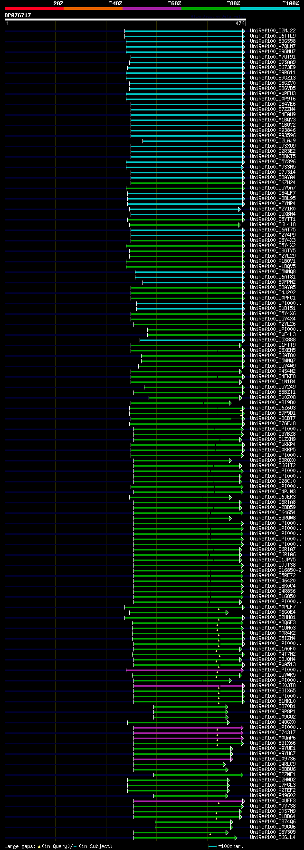
Task: Select hit label UniRef100_Q0KKP5
Action: pyautogui.click(x=273, y=450)
